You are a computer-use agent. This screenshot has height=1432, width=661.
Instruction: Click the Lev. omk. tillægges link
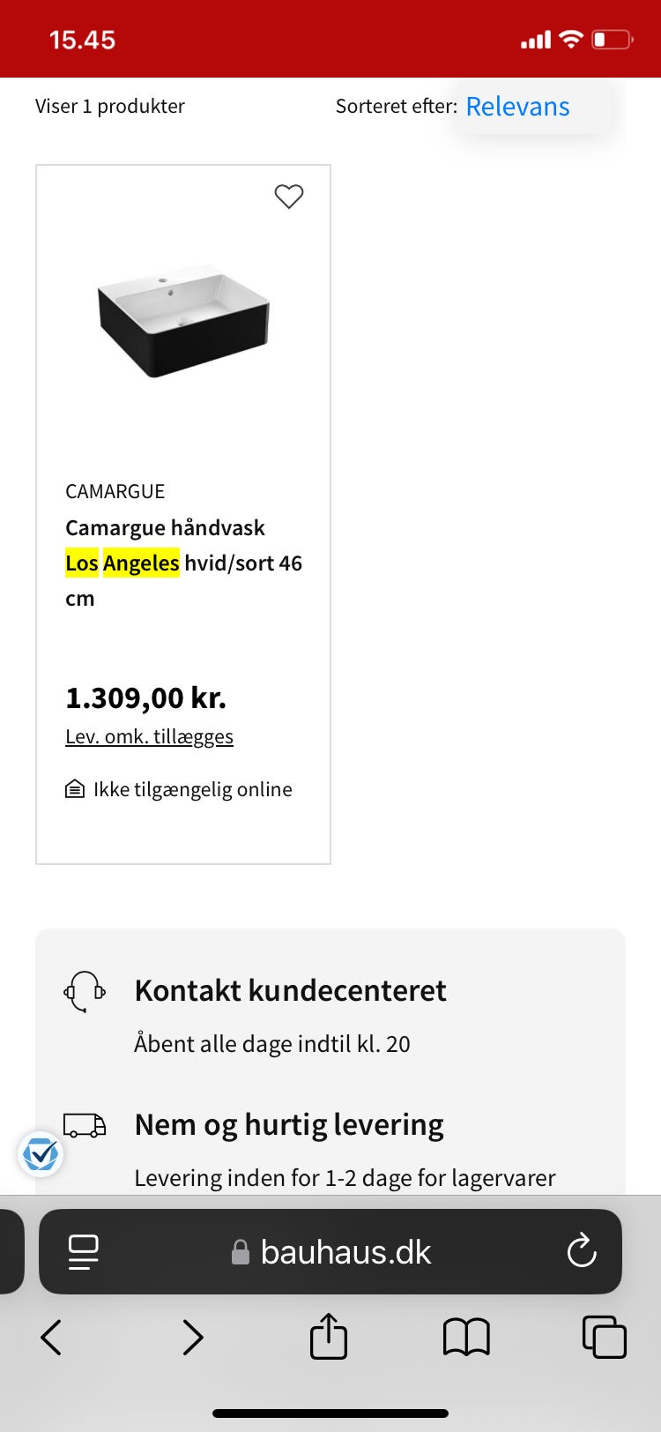tap(149, 736)
